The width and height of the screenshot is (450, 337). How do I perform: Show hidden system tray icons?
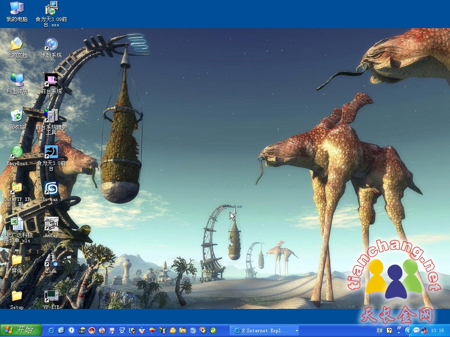(x=408, y=331)
